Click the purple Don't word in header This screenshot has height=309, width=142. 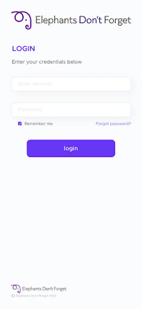pyautogui.click(x=90, y=20)
